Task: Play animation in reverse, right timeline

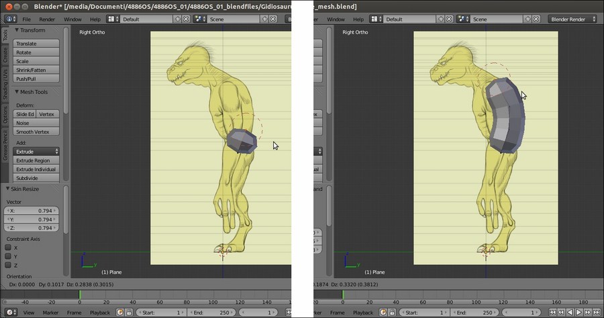Action: point(570,312)
